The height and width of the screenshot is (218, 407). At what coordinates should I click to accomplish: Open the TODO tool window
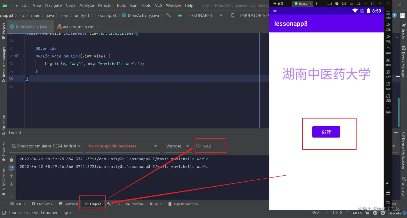18,204
